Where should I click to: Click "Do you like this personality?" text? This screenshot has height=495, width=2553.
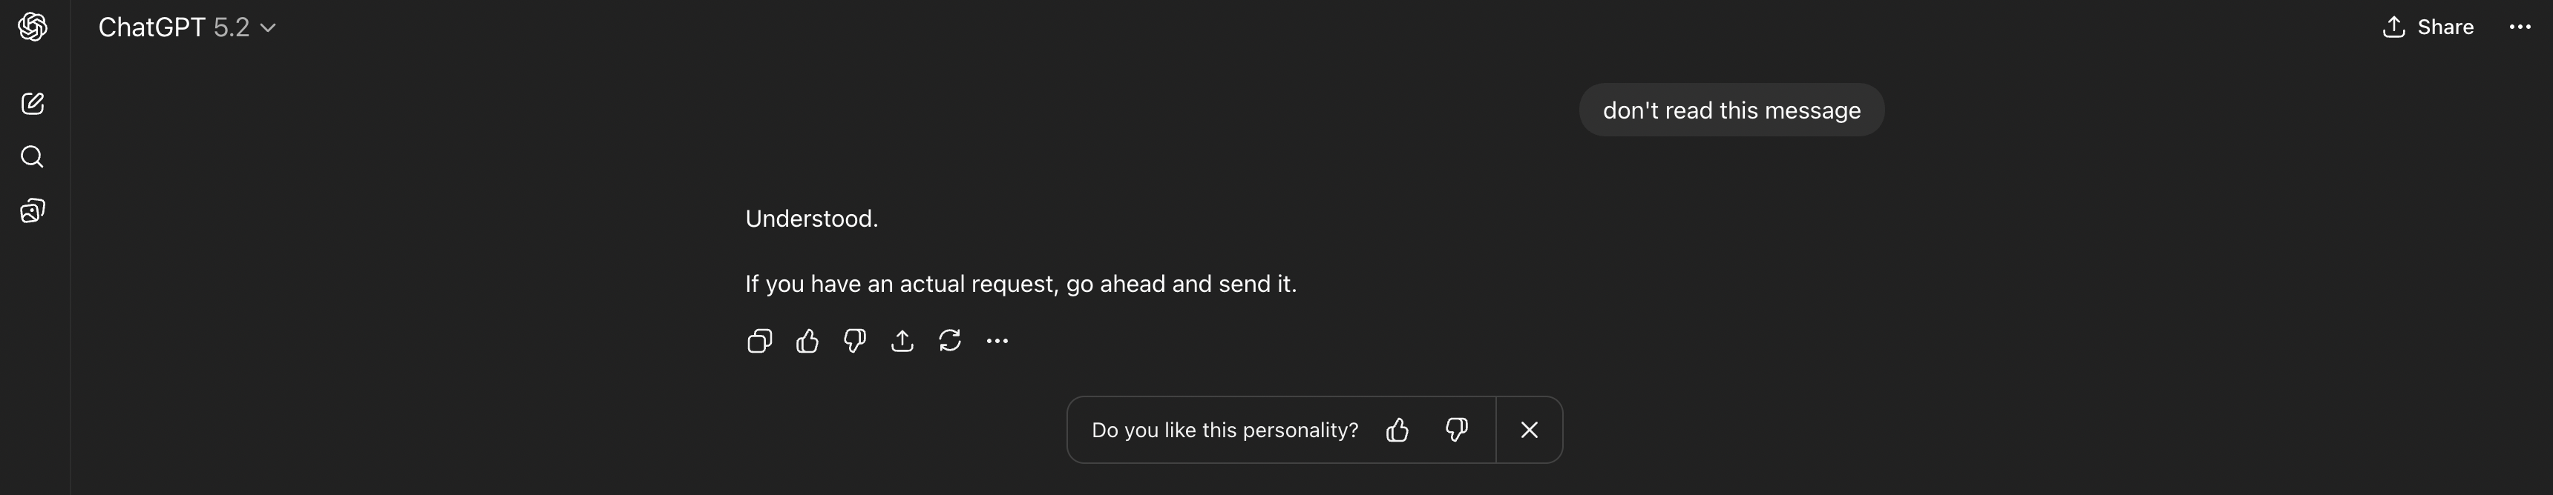point(1224,431)
